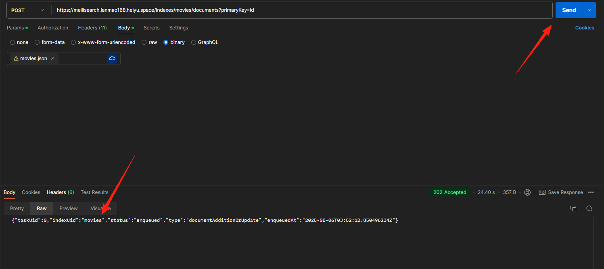Click the globe network icon near 357 B
This screenshot has height=269, width=604.
click(527, 192)
